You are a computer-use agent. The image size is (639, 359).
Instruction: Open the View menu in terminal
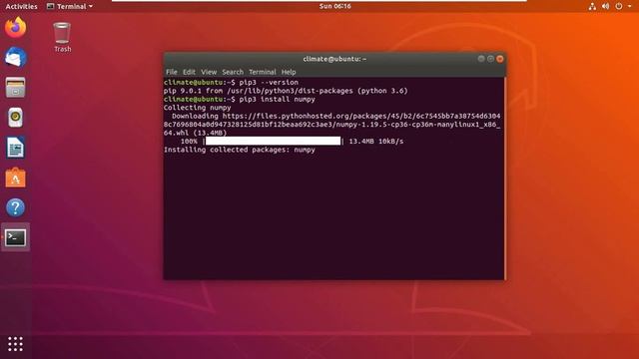tap(209, 72)
